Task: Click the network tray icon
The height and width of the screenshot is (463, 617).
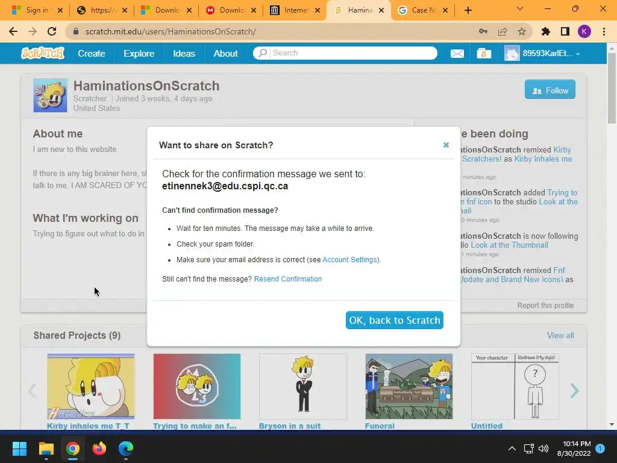Action: [528, 449]
